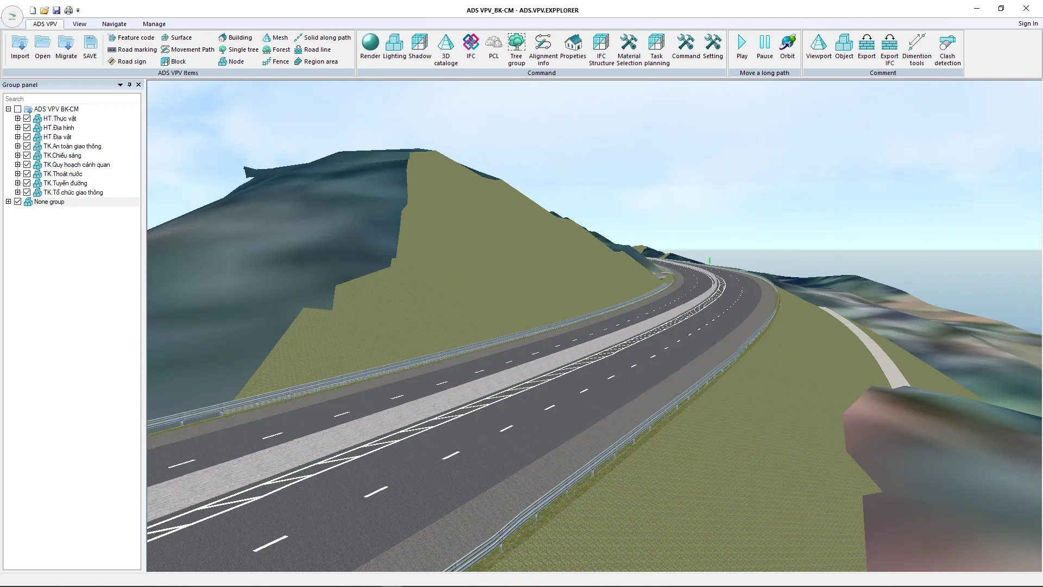
Task: Open the 3D catalogue tool
Action: click(x=445, y=43)
